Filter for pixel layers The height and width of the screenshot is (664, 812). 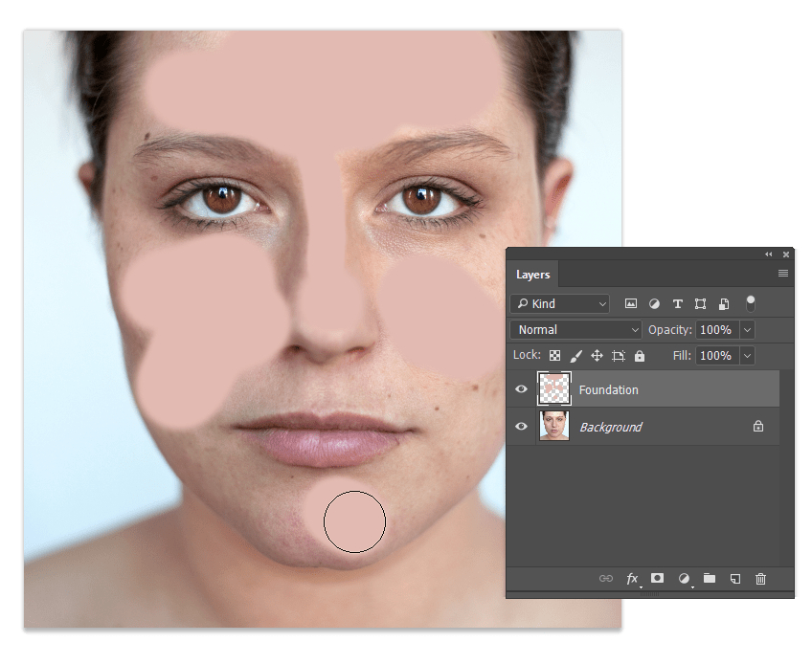[x=631, y=304]
